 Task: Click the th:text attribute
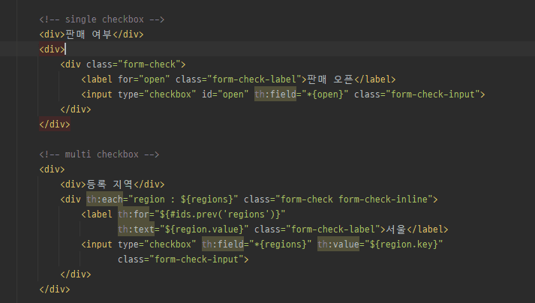click(x=136, y=229)
